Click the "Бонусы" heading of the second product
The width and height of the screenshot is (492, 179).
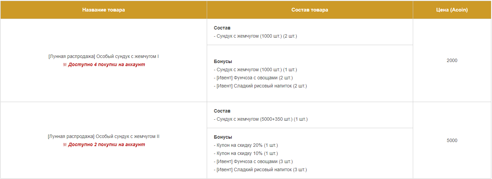[x=223, y=137]
